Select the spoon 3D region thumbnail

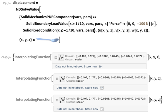coord(48,40)
